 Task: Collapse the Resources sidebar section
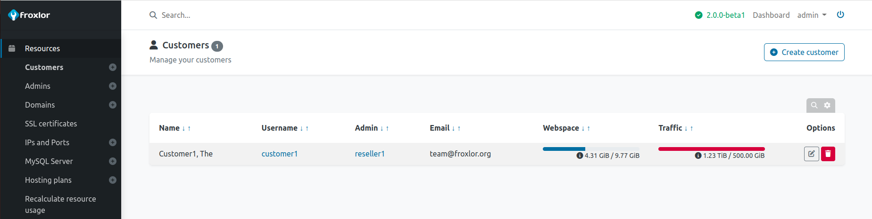[42, 48]
